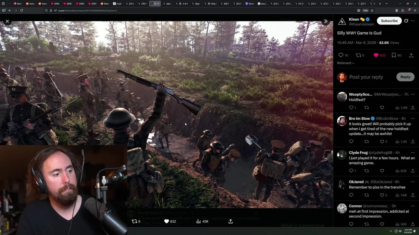Screen dimensions: 419x235
Task: Click the Post your reply field
Action: click(366, 77)
